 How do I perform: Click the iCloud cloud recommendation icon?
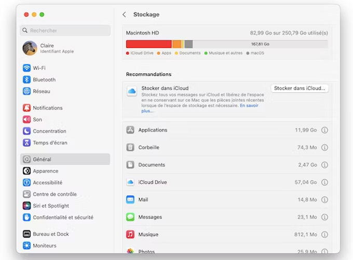point(132,91)
